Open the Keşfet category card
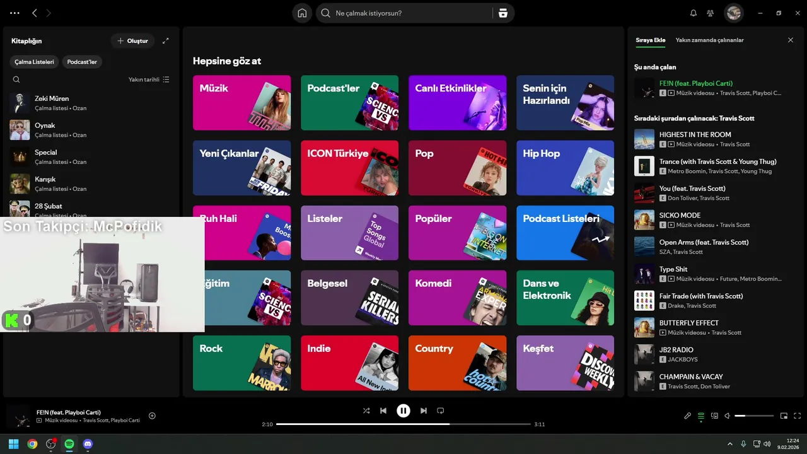 click(565, 363)
